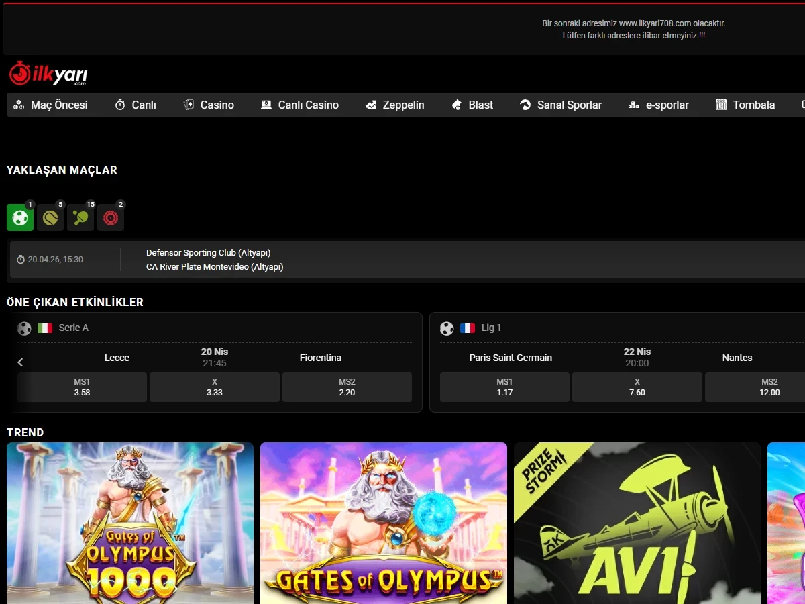Open Casino menu

tap(209, 105)
